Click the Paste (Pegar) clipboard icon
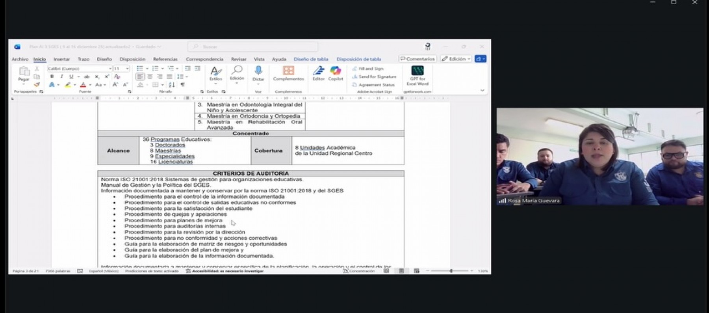Screen dimensions: 709x313 (24, 71)
